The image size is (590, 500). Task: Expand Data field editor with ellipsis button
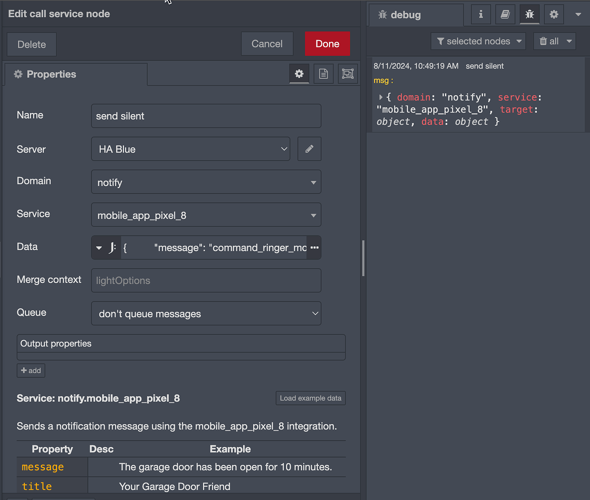314,247
